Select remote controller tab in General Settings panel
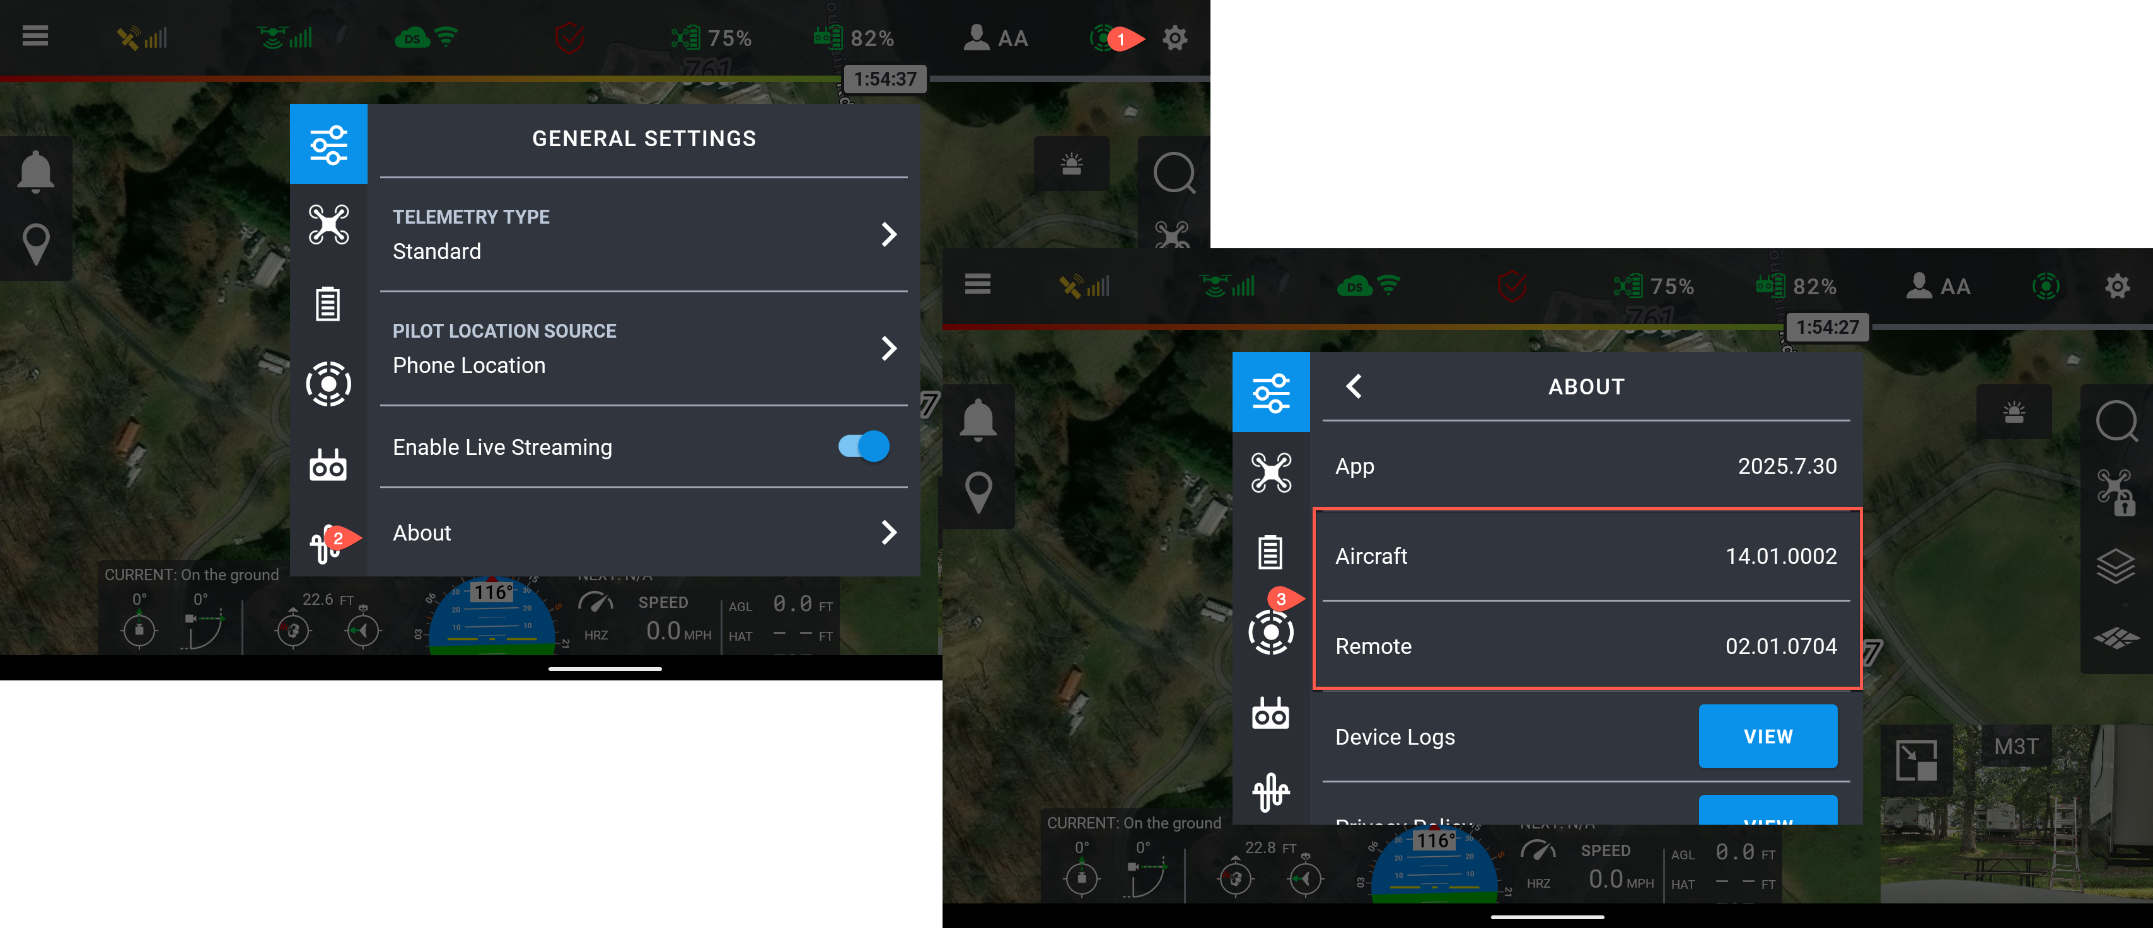The image size is (2153, 928). tap(328, 464)
